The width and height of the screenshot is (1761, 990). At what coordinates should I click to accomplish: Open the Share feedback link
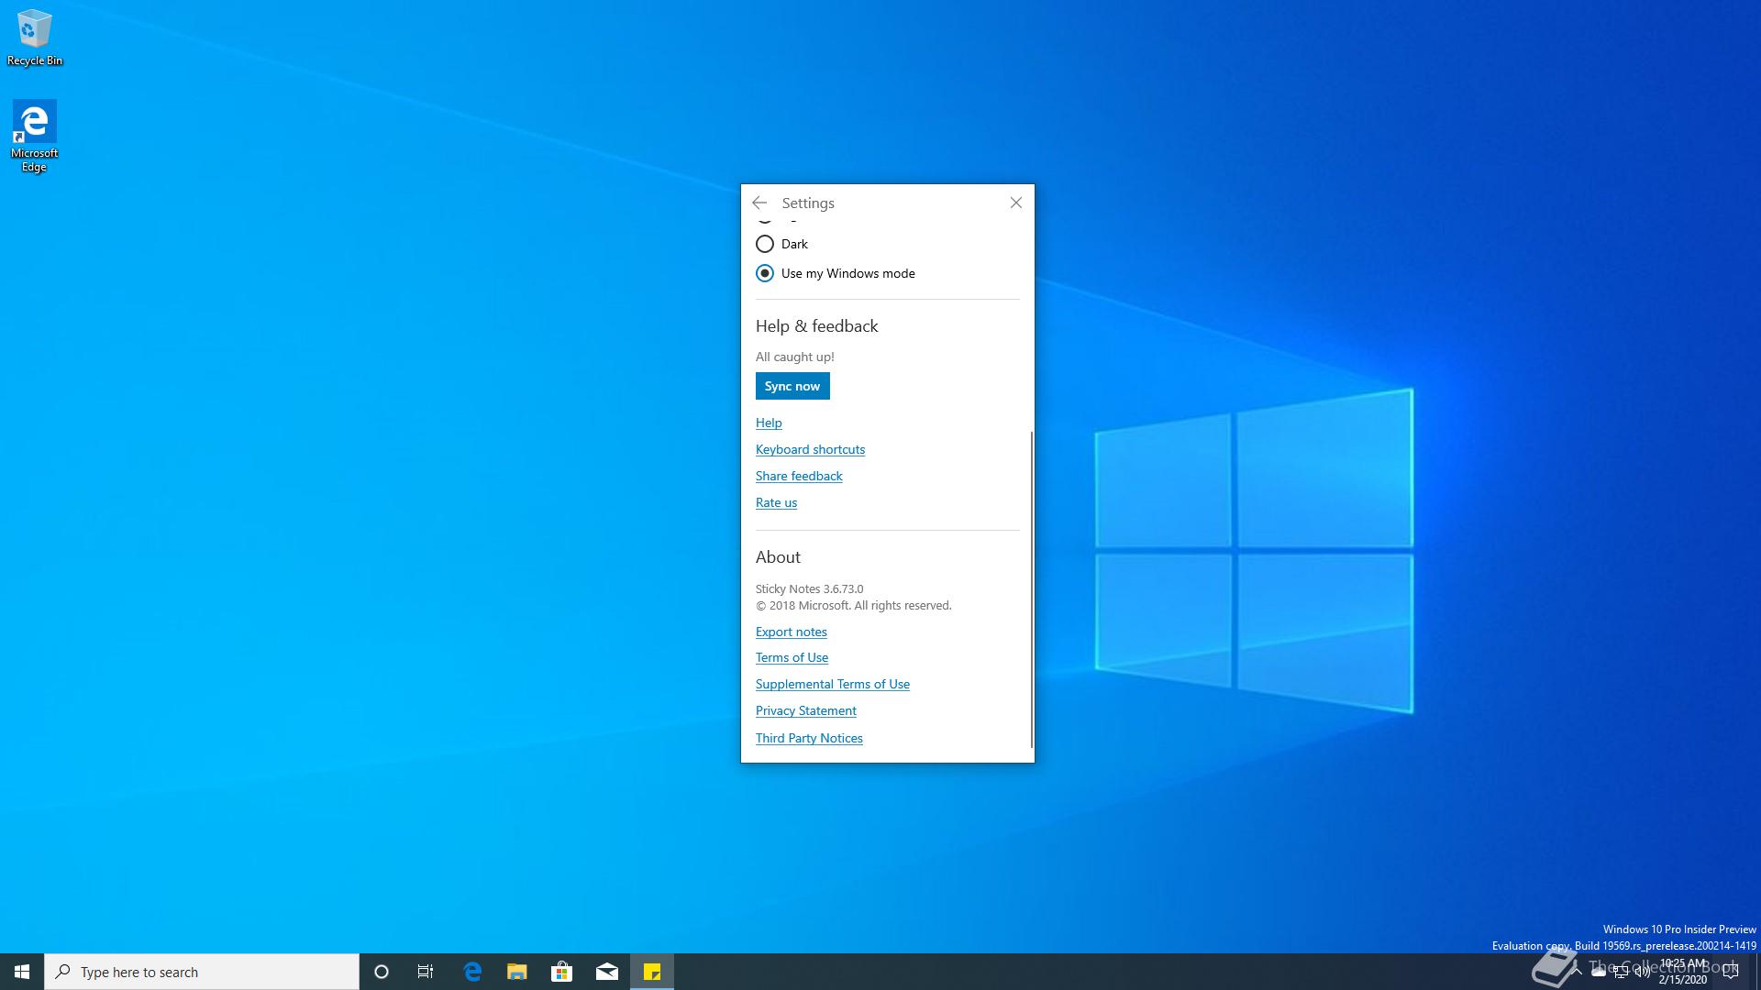tap(799, 476)
